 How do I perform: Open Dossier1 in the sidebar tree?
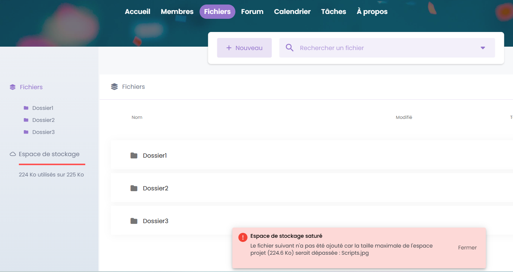click(x=43, y=108)
